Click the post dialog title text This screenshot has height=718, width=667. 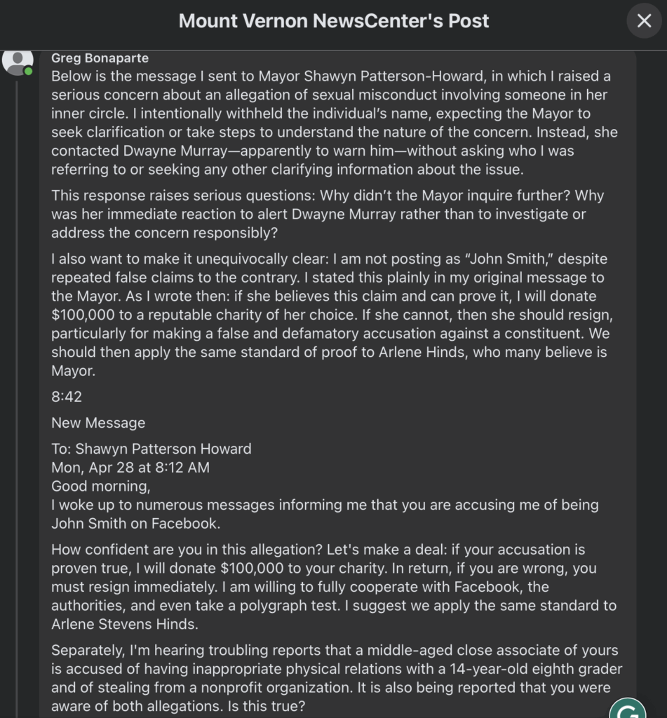click(334, 21)
